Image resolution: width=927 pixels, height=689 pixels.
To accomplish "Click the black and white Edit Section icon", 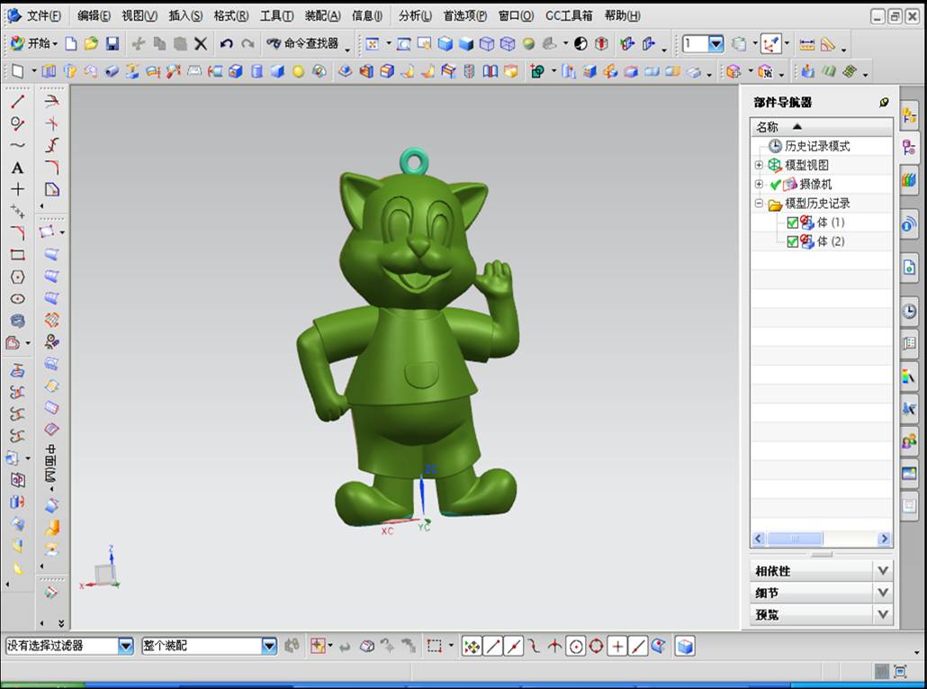I will pos(580,43).
